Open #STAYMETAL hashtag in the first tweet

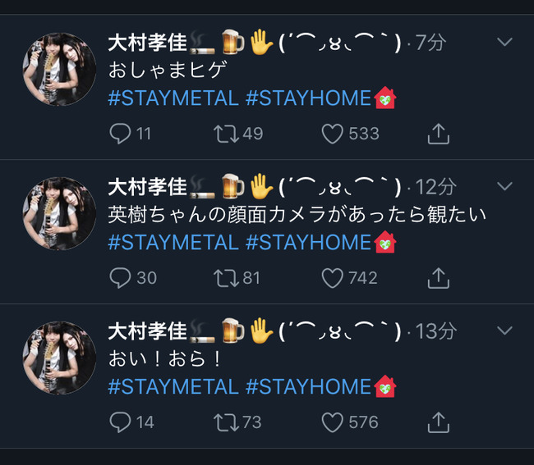coord(173,98)
